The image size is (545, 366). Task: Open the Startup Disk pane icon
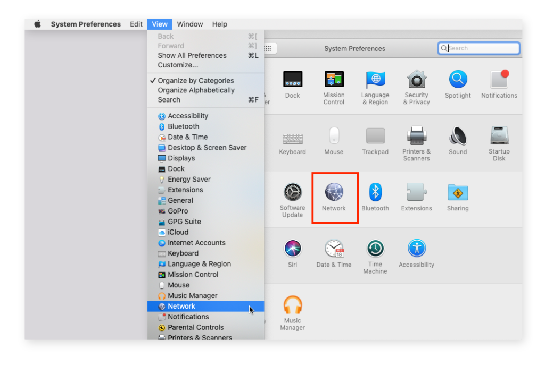tap(499, 135)
